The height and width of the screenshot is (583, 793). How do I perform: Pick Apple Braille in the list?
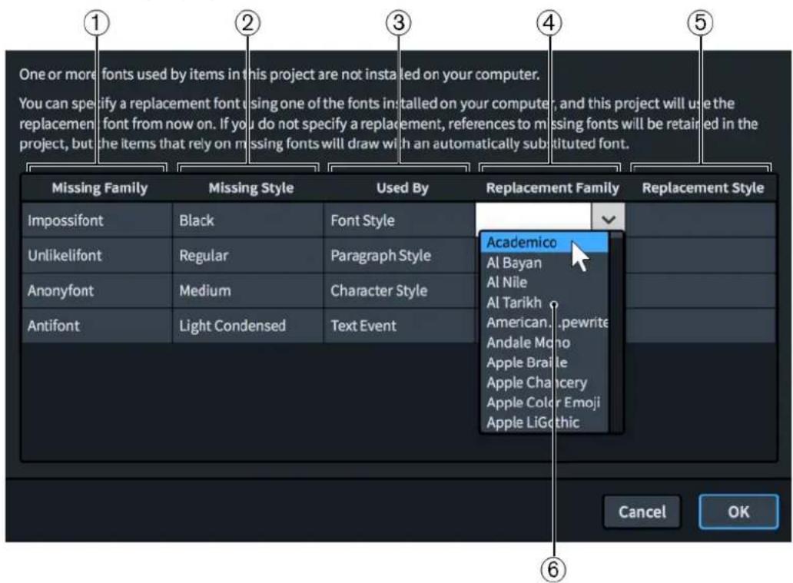(x=544, y=363)
